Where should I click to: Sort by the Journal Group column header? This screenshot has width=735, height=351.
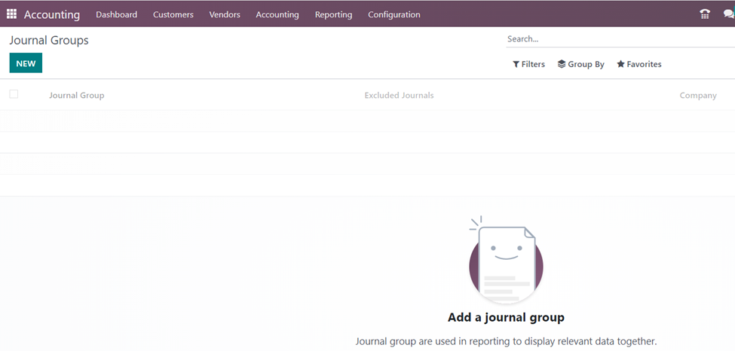click(76, 96)
